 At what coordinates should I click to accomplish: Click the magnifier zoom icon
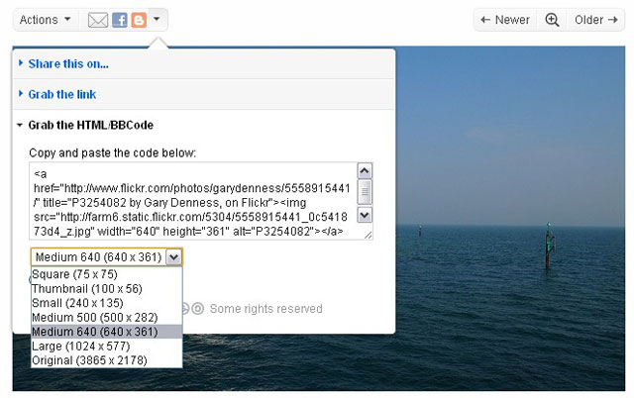pyautogui.click(x=552, y=20)
